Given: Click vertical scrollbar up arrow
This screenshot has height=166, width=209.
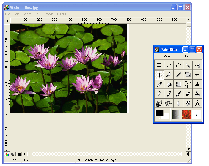Looking at the screenshot, I should [188, 20].
